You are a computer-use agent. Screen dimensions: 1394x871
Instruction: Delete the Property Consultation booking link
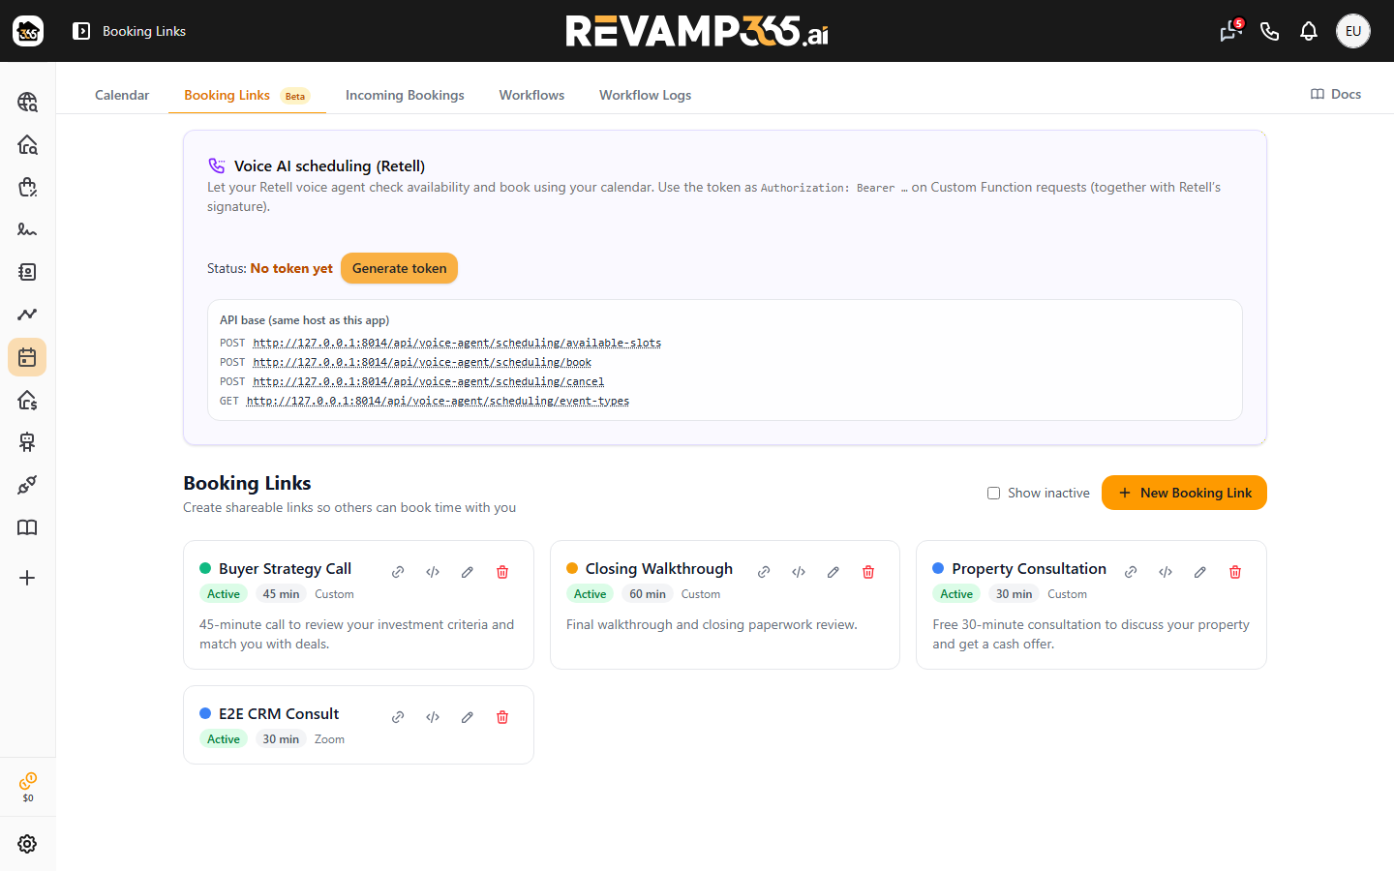tap(1235, 572)
